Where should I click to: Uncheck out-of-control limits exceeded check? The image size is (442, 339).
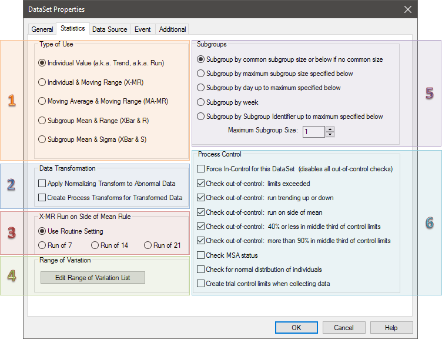pyautogui.click(x=201, y=184)
